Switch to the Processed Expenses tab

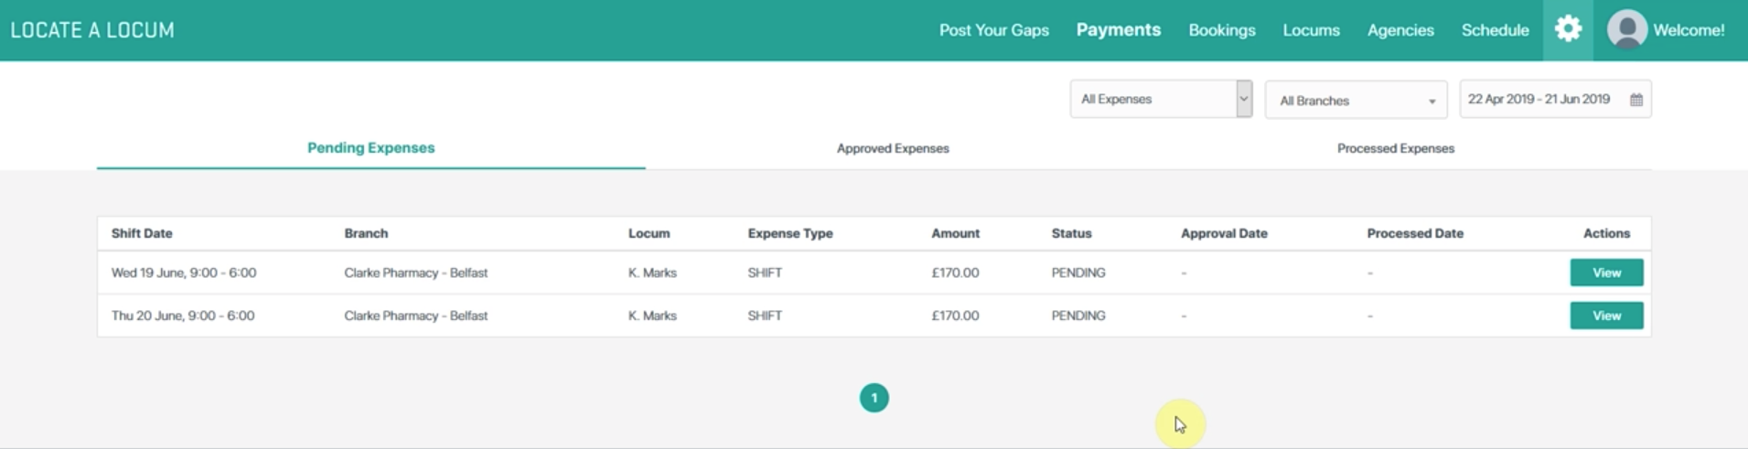point(1395,148)
